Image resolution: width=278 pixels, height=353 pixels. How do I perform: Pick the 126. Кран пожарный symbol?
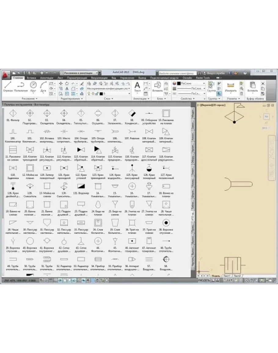tap(149, 169)
